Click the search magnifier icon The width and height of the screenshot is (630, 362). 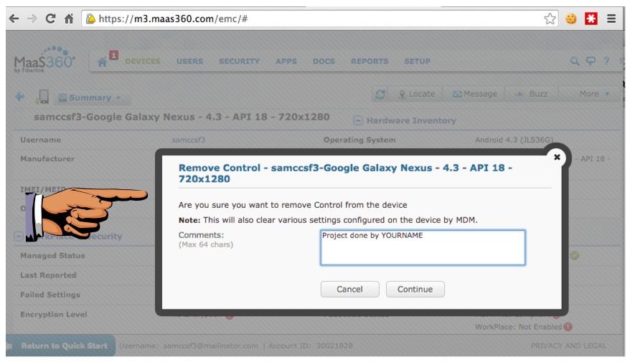pyautogui.click(x=575, y=61)
